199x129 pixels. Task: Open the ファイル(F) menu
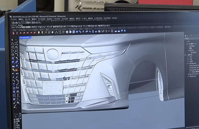pos(13,19)
